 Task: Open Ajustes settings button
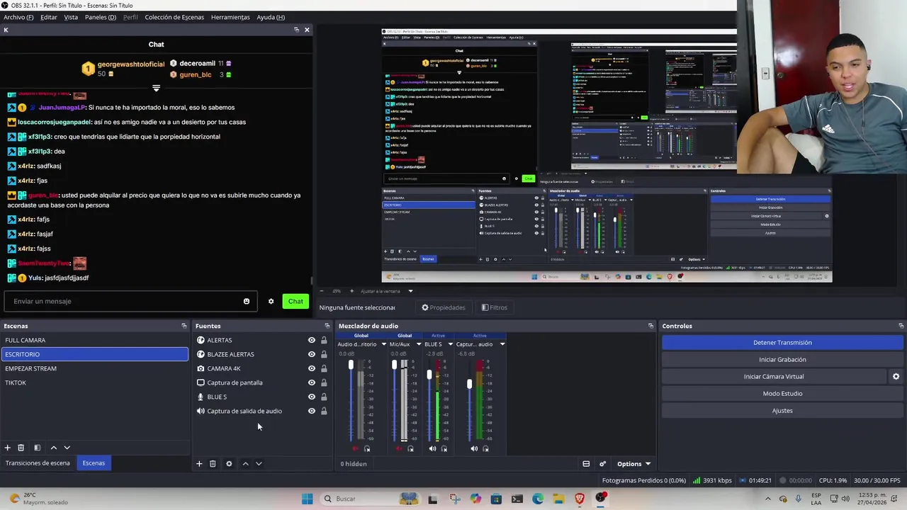[782, 410]
